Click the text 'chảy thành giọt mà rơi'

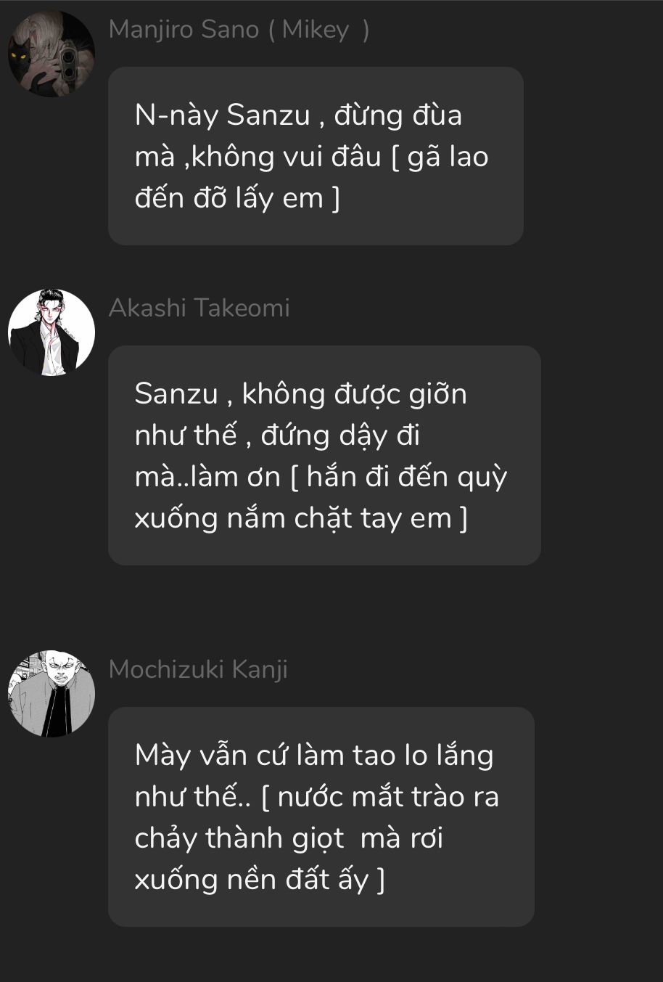[x=289, y=838]
